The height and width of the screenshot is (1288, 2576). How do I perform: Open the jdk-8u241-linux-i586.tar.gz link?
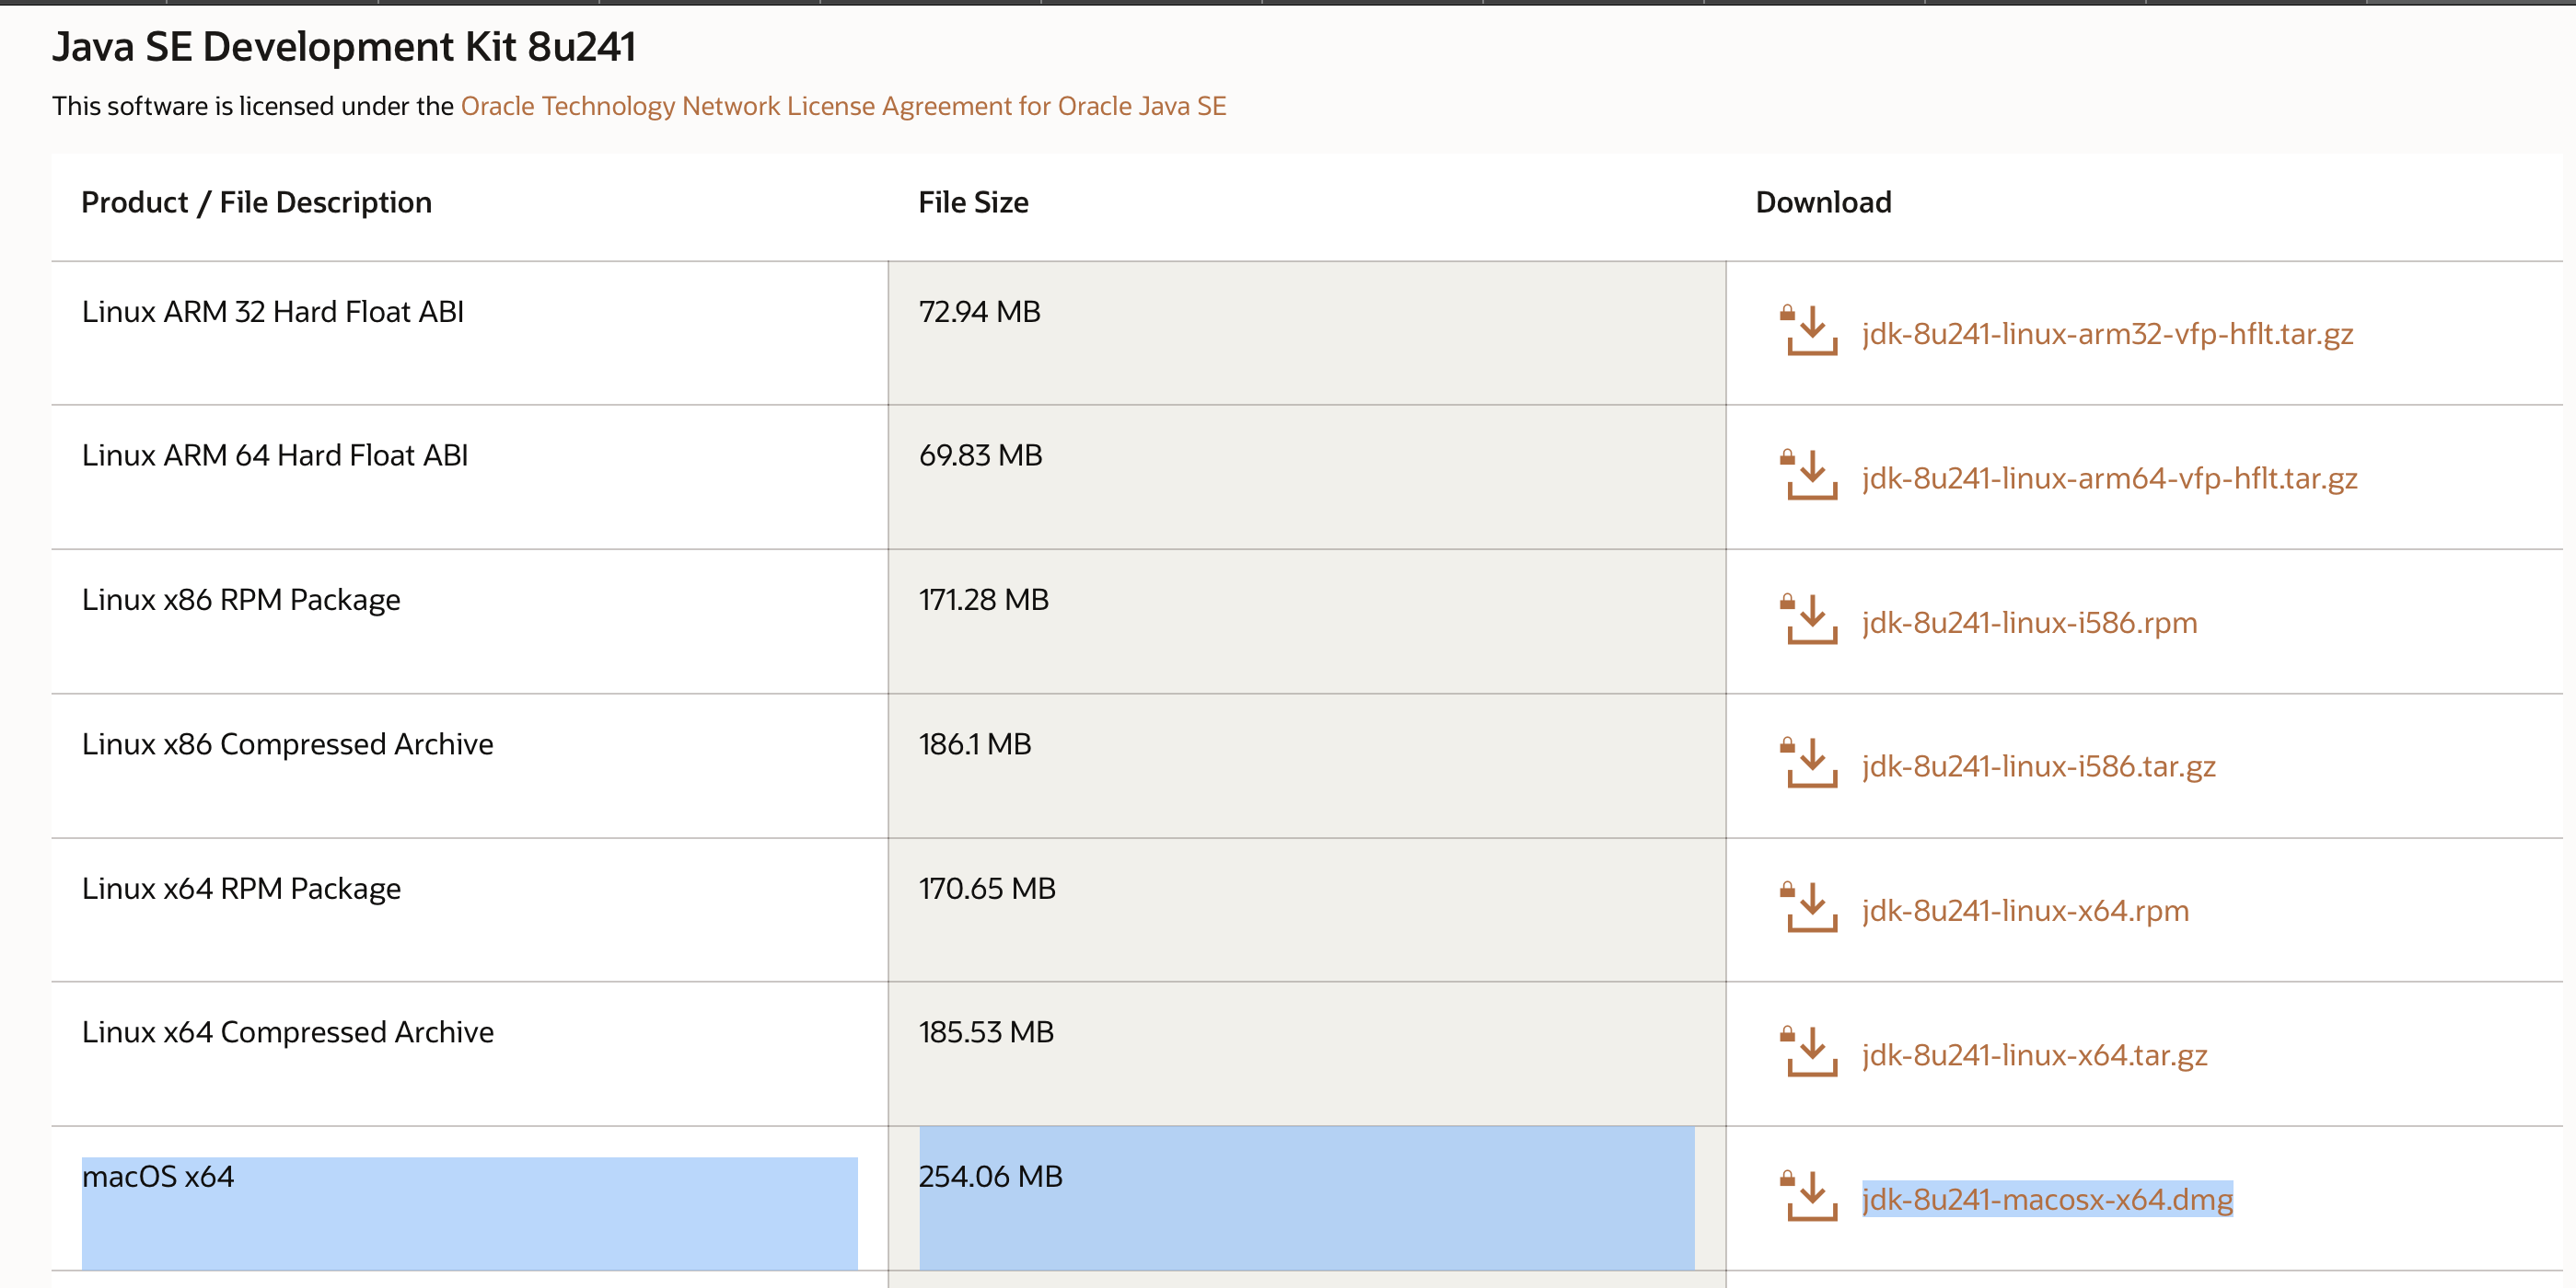[x=2038, y=766]
